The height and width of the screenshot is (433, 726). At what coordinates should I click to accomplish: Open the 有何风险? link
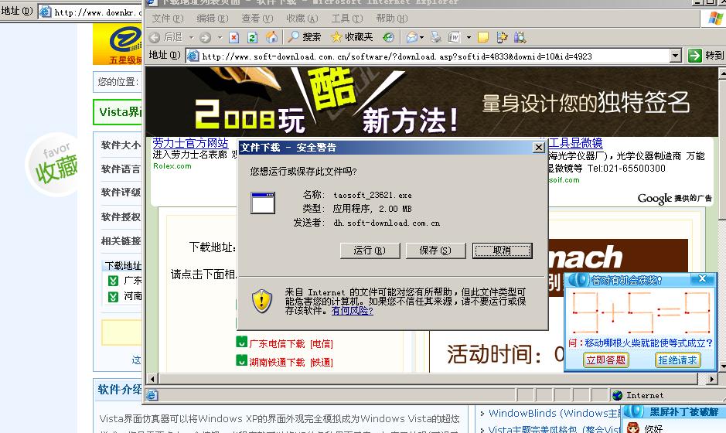click(352, 311)
